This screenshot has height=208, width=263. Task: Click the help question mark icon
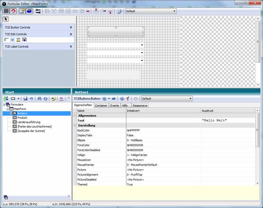(122, 99)
